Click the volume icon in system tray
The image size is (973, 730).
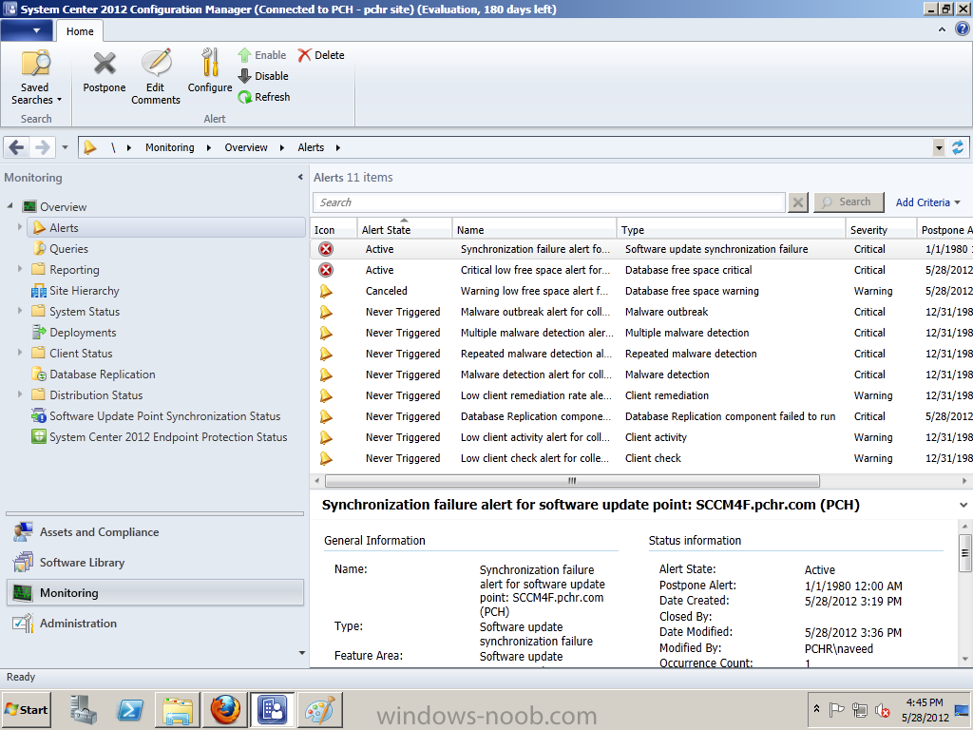point(882,709)
